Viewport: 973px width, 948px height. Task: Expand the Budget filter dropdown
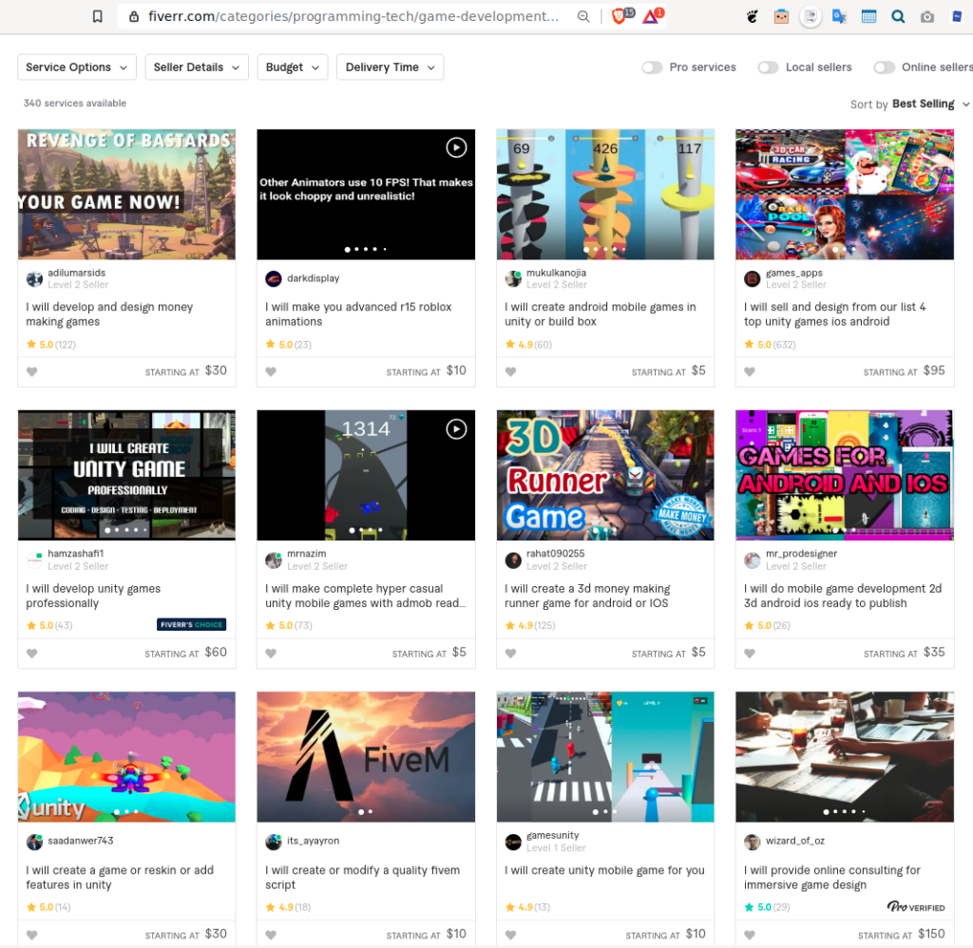[x=292, y=67]
